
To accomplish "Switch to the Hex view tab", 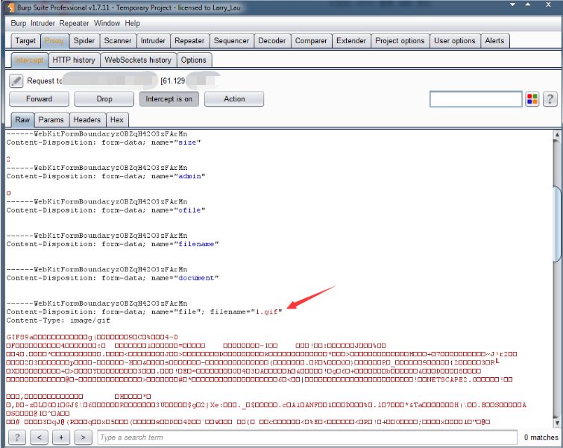I will click(x=116, y=120).
